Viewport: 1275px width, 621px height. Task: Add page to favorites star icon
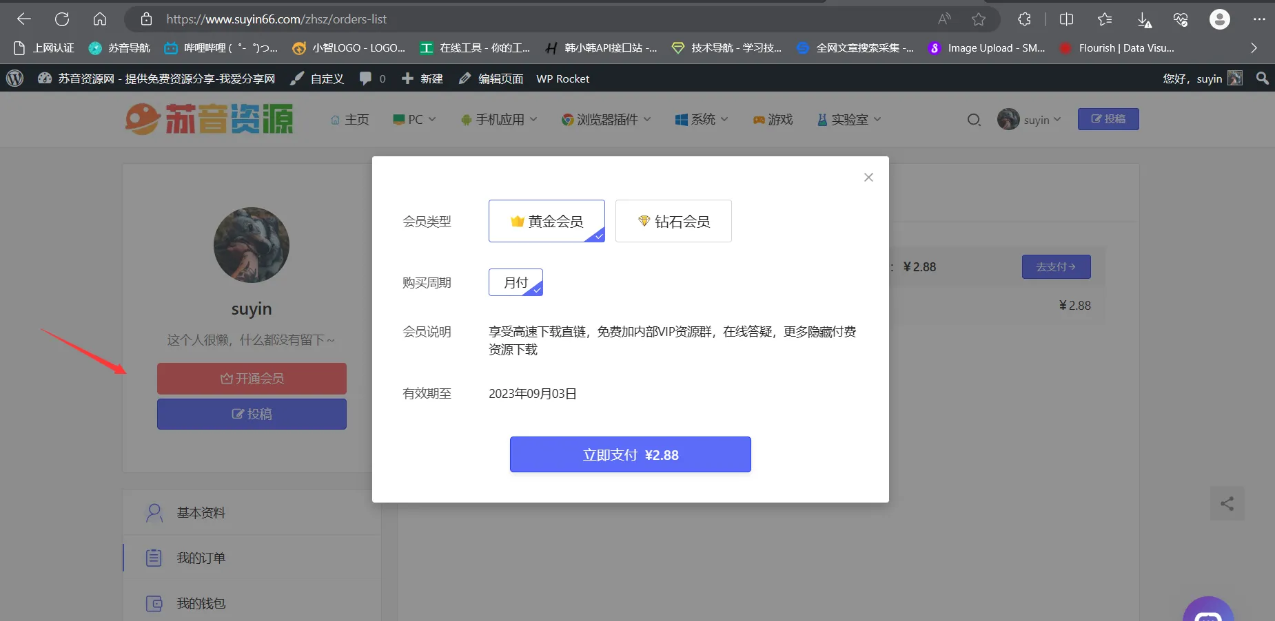pyautogui.click(x=979, y=19)
